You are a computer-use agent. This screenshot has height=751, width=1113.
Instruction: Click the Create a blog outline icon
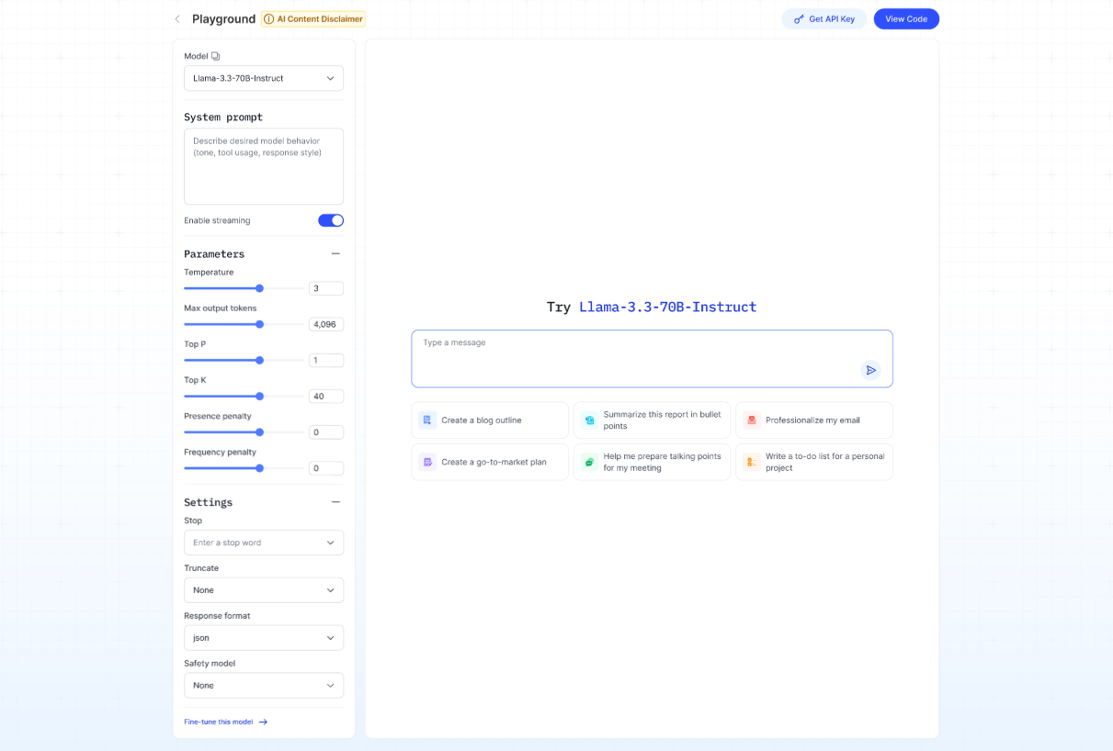(x=427, y=420)
